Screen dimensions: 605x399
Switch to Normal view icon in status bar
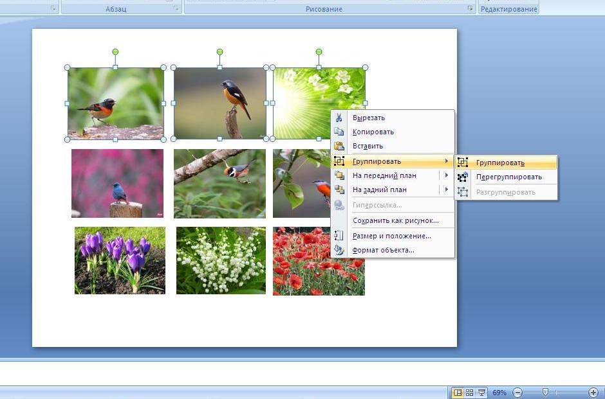[458, 393]
